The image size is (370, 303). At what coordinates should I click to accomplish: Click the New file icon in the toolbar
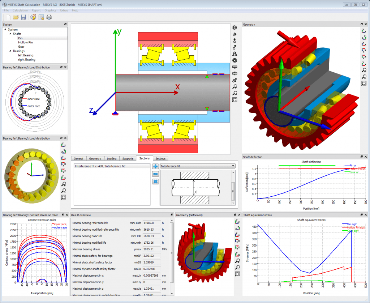7,17
